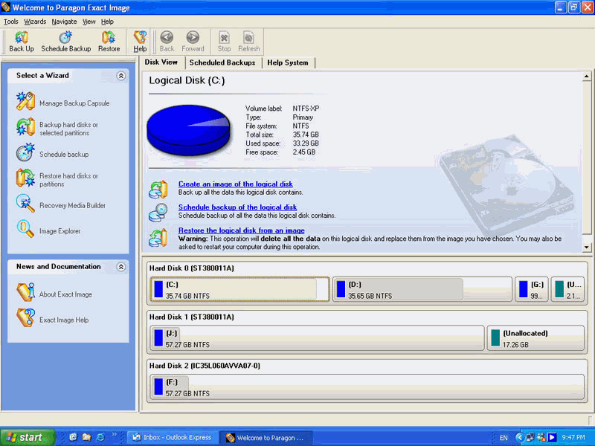The height and width of the screenshot is (446, 595).
Task: Expand hidden system tray icons arrow
Action: (519, 438)
